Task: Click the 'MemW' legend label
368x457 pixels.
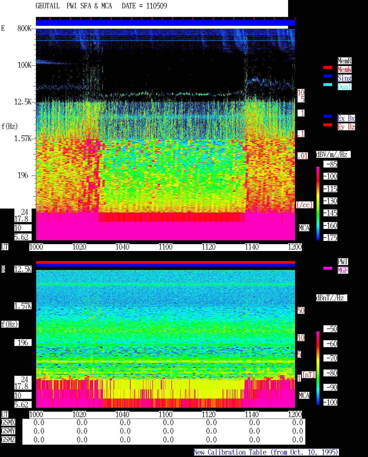Action: click(344, 69)
